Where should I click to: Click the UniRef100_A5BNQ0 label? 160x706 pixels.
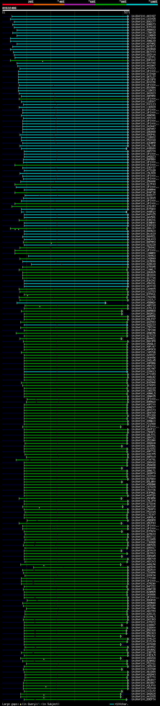coord(143,303)
